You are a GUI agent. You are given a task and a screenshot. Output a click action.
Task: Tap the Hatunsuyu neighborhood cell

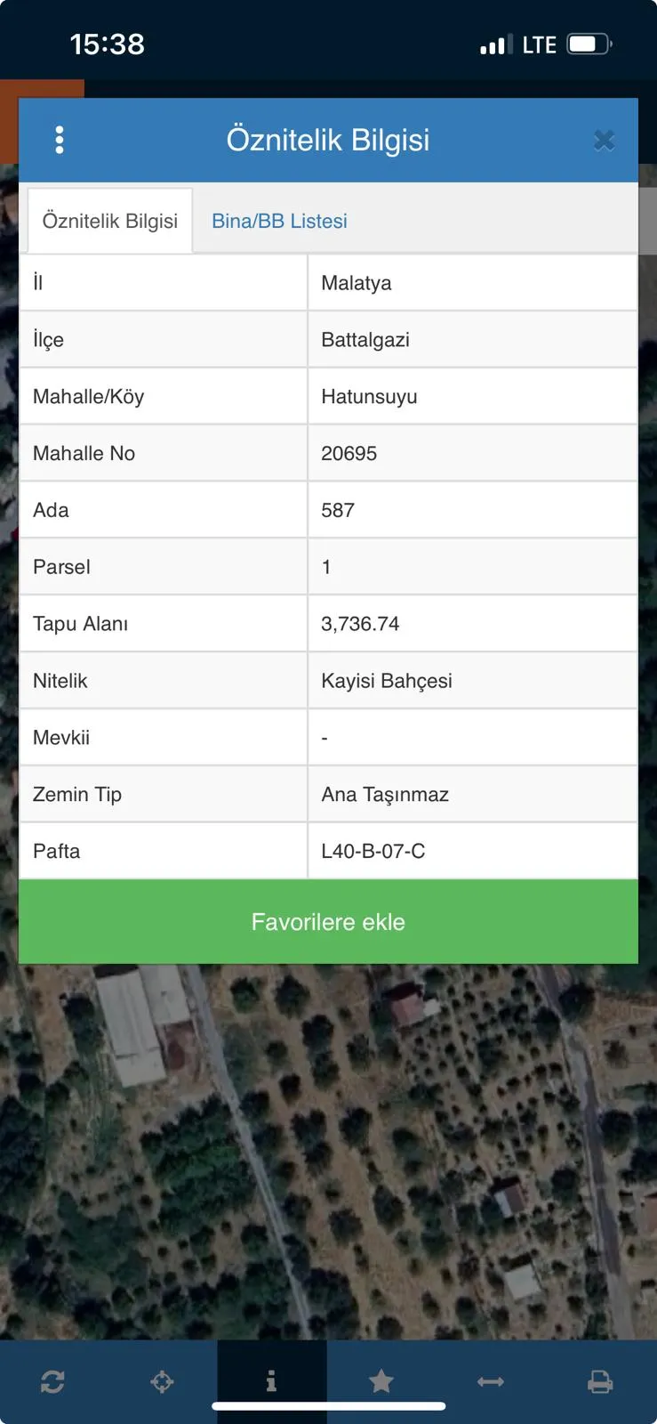472,396
